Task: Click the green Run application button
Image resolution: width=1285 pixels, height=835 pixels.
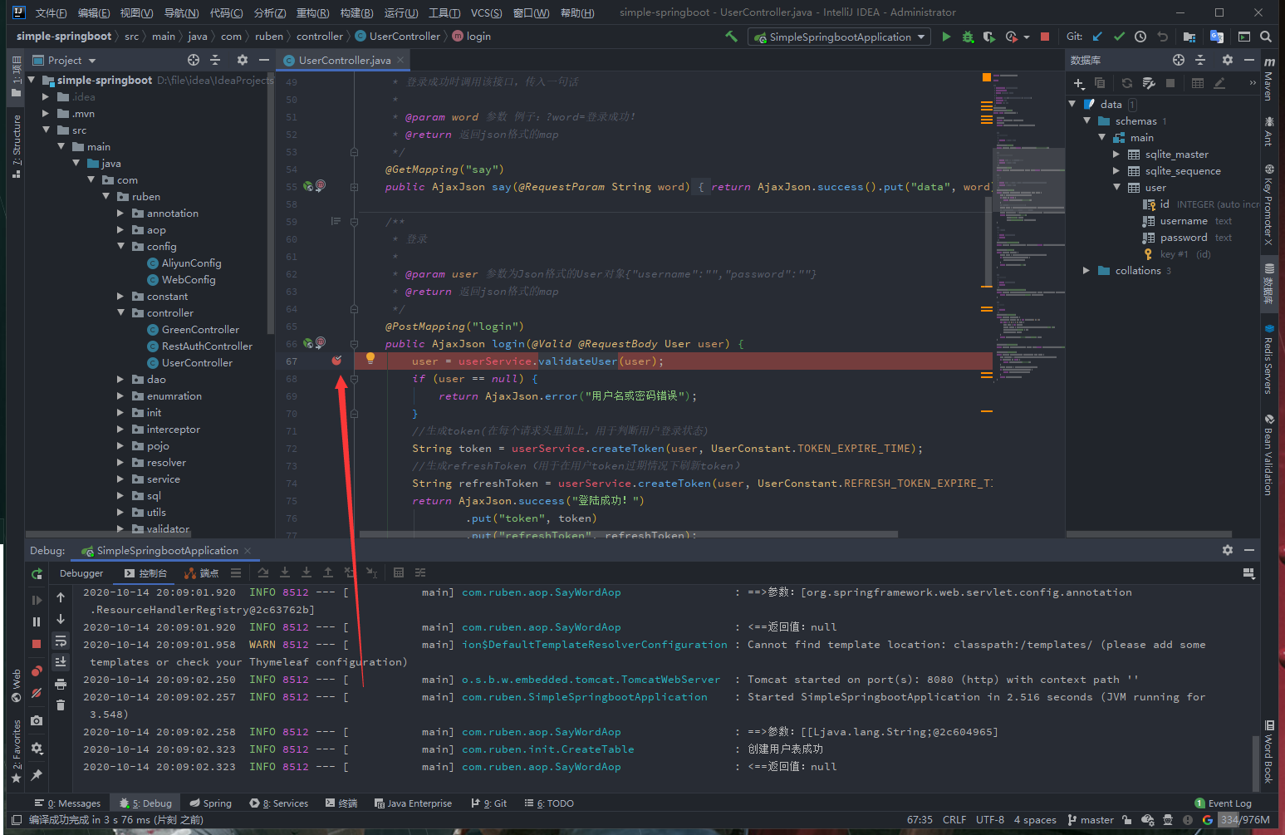Action: [946, 37]
